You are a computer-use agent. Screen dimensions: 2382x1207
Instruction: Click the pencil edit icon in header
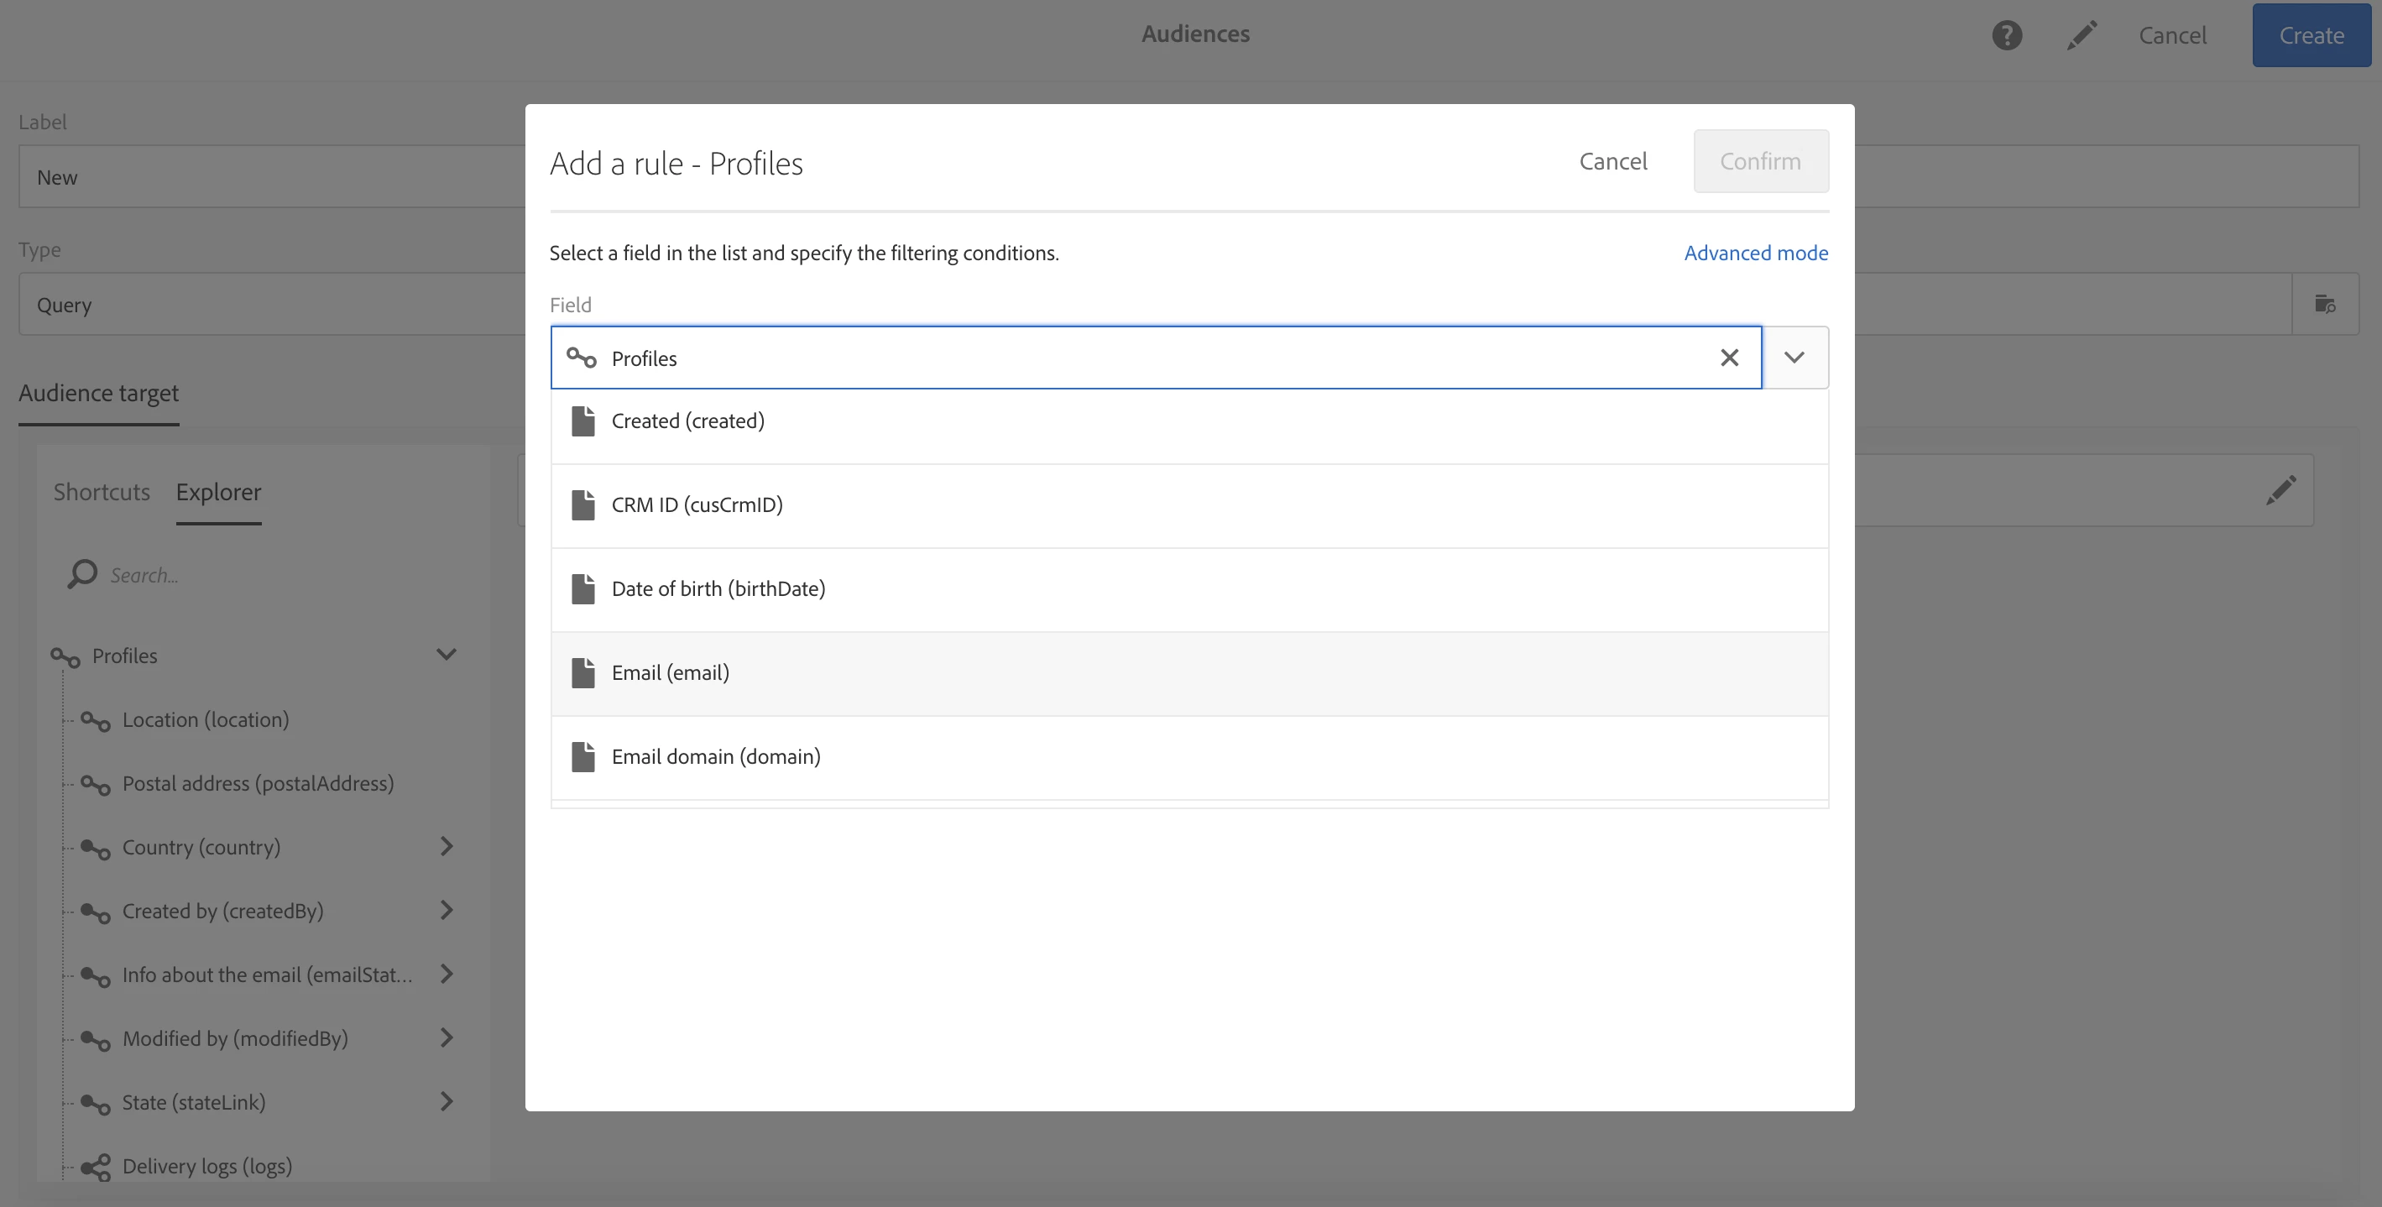(2081, 35)
